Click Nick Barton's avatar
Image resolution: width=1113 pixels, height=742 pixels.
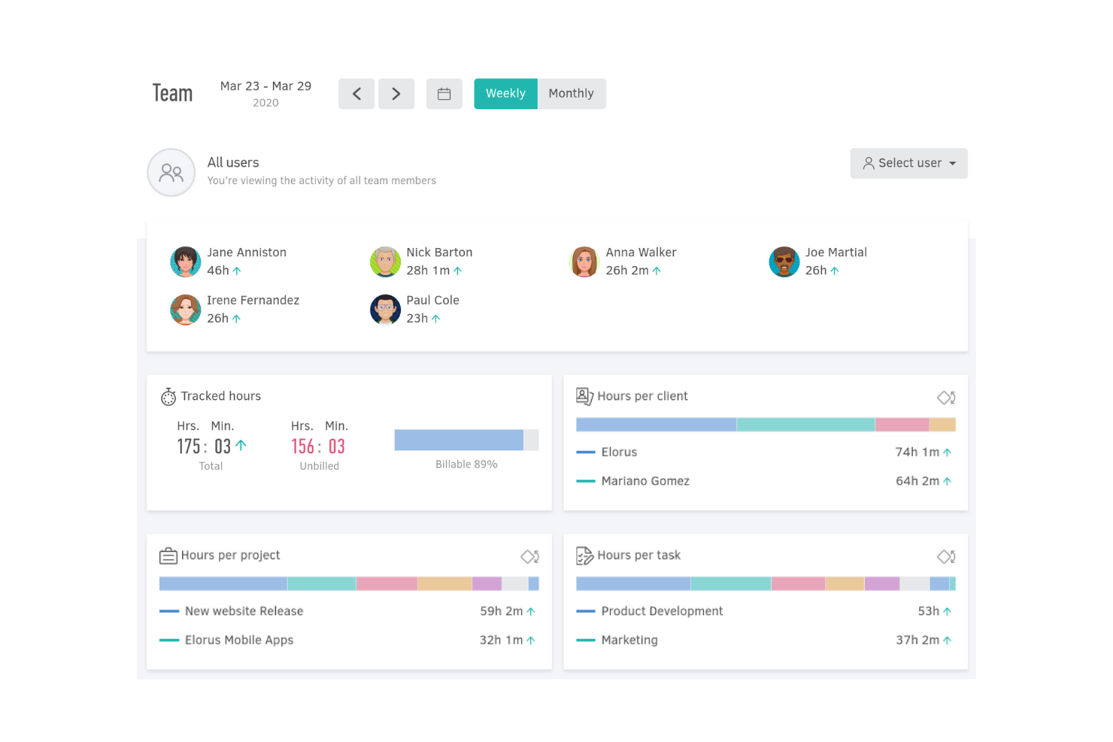coord(385,262)
